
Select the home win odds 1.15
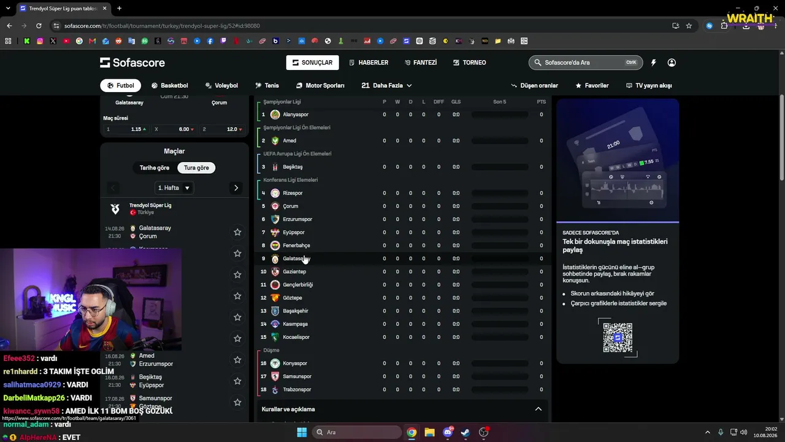coord(126,130)
